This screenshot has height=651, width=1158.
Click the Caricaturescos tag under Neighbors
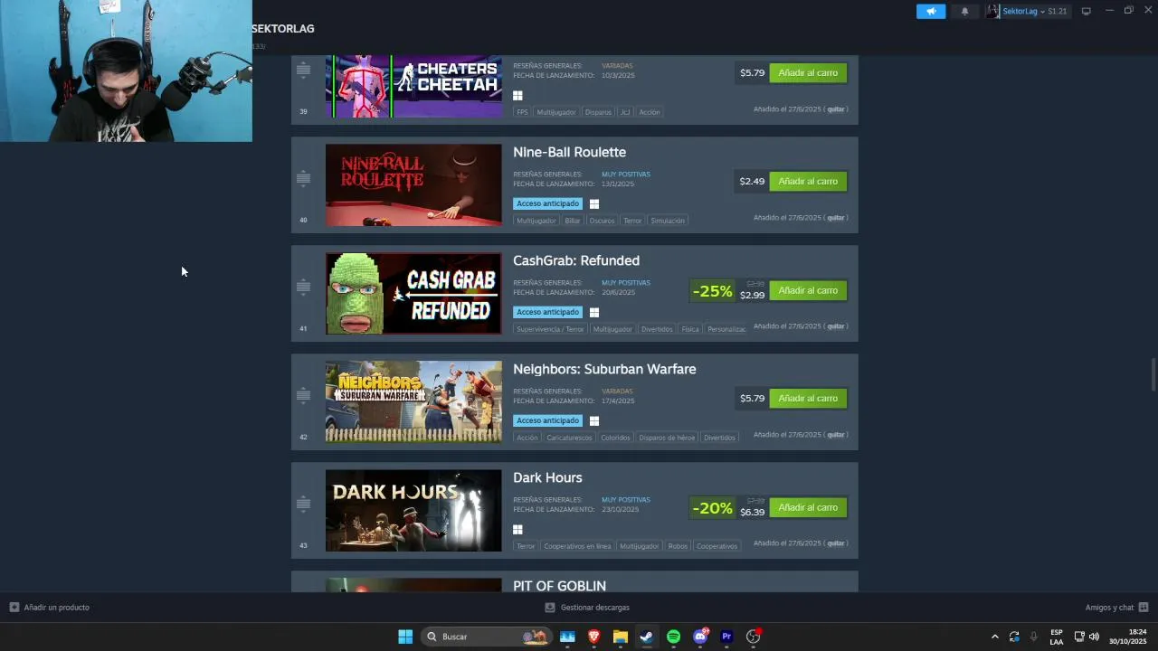[569, 438]
